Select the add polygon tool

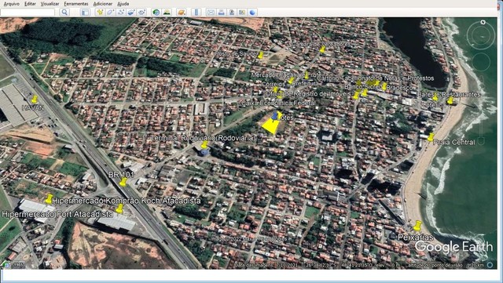click(x=110, y=13)
